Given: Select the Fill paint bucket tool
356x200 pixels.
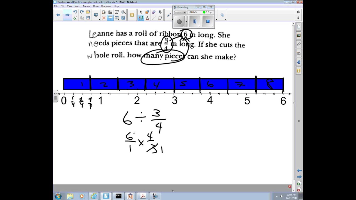Looking at the screenshot, I should tap(160, 12).
